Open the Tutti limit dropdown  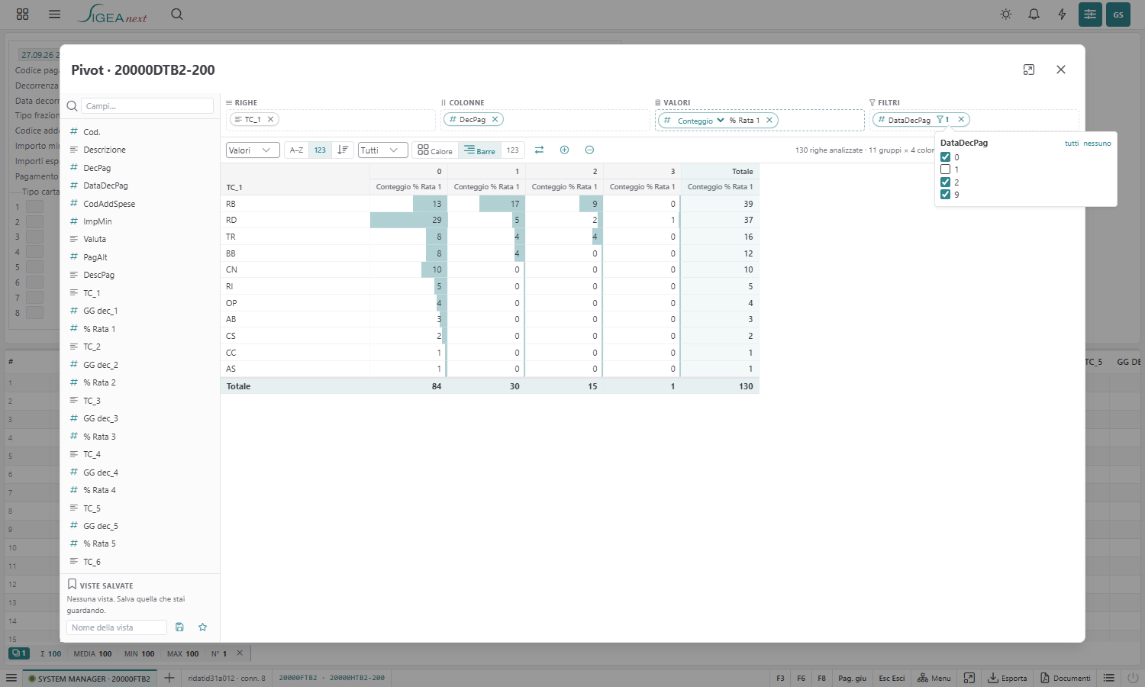[382, 150]
